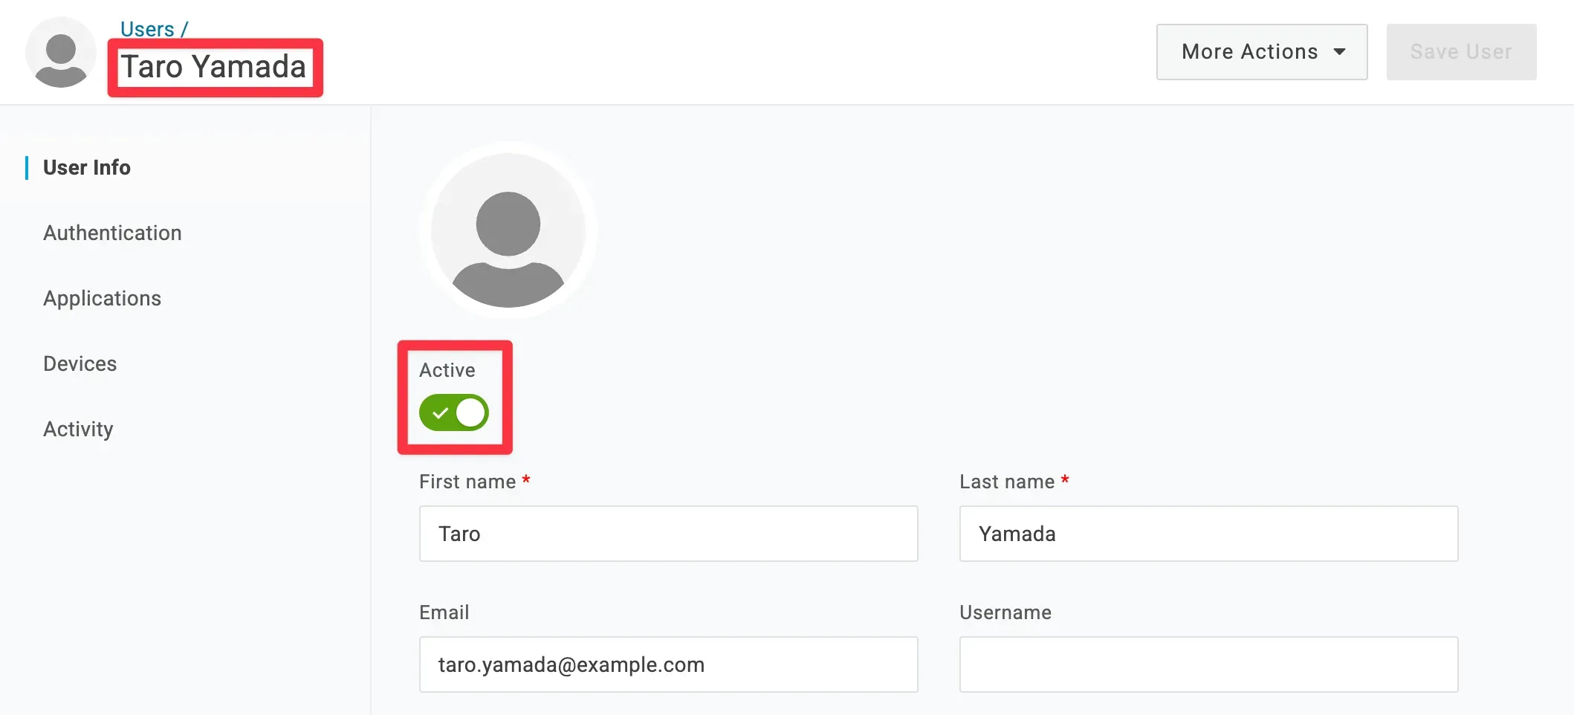
Task: Click the Username field label
Action: tap(1005, 612)
